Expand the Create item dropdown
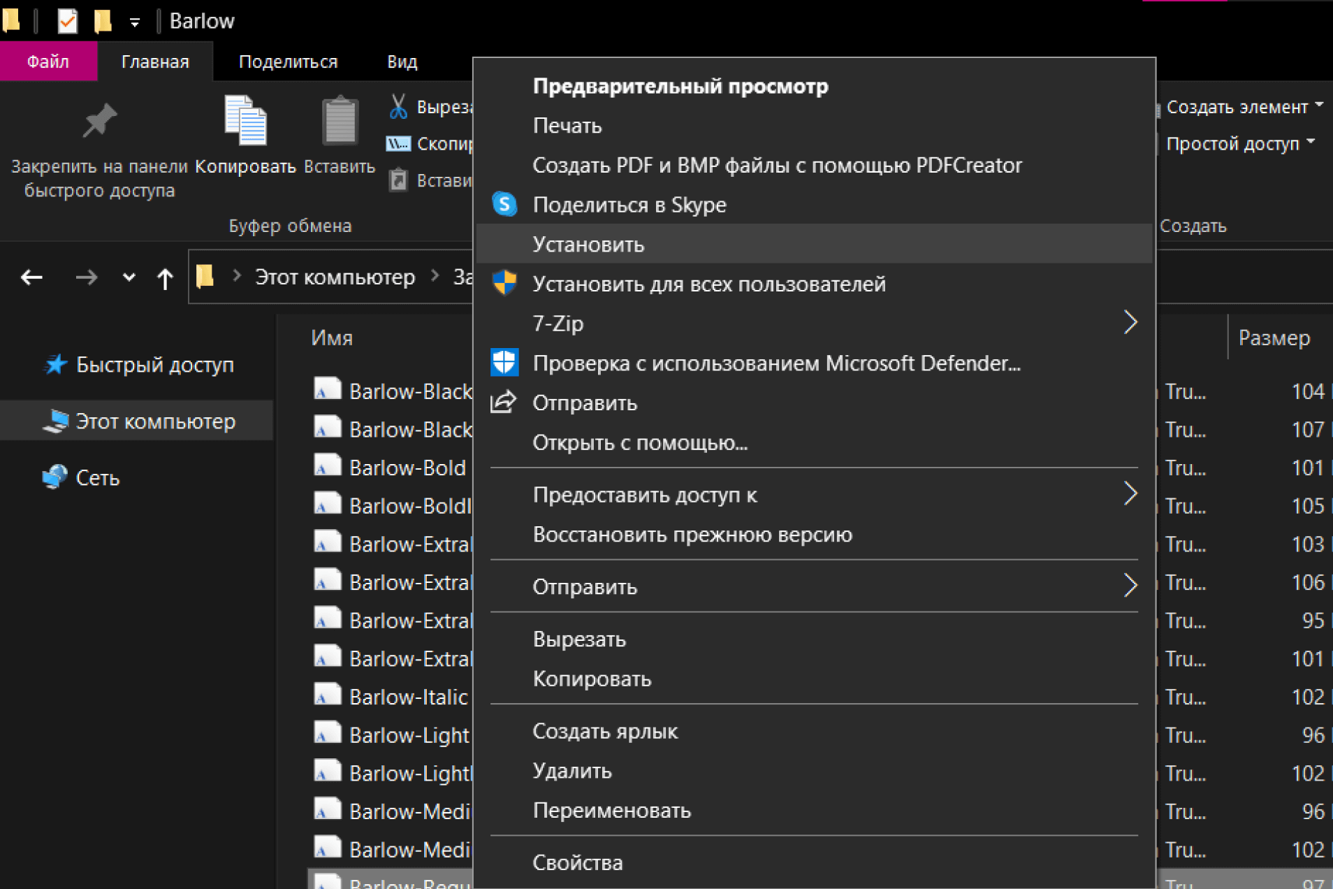The image size is (1333, 889). [x=1244, y=107]
